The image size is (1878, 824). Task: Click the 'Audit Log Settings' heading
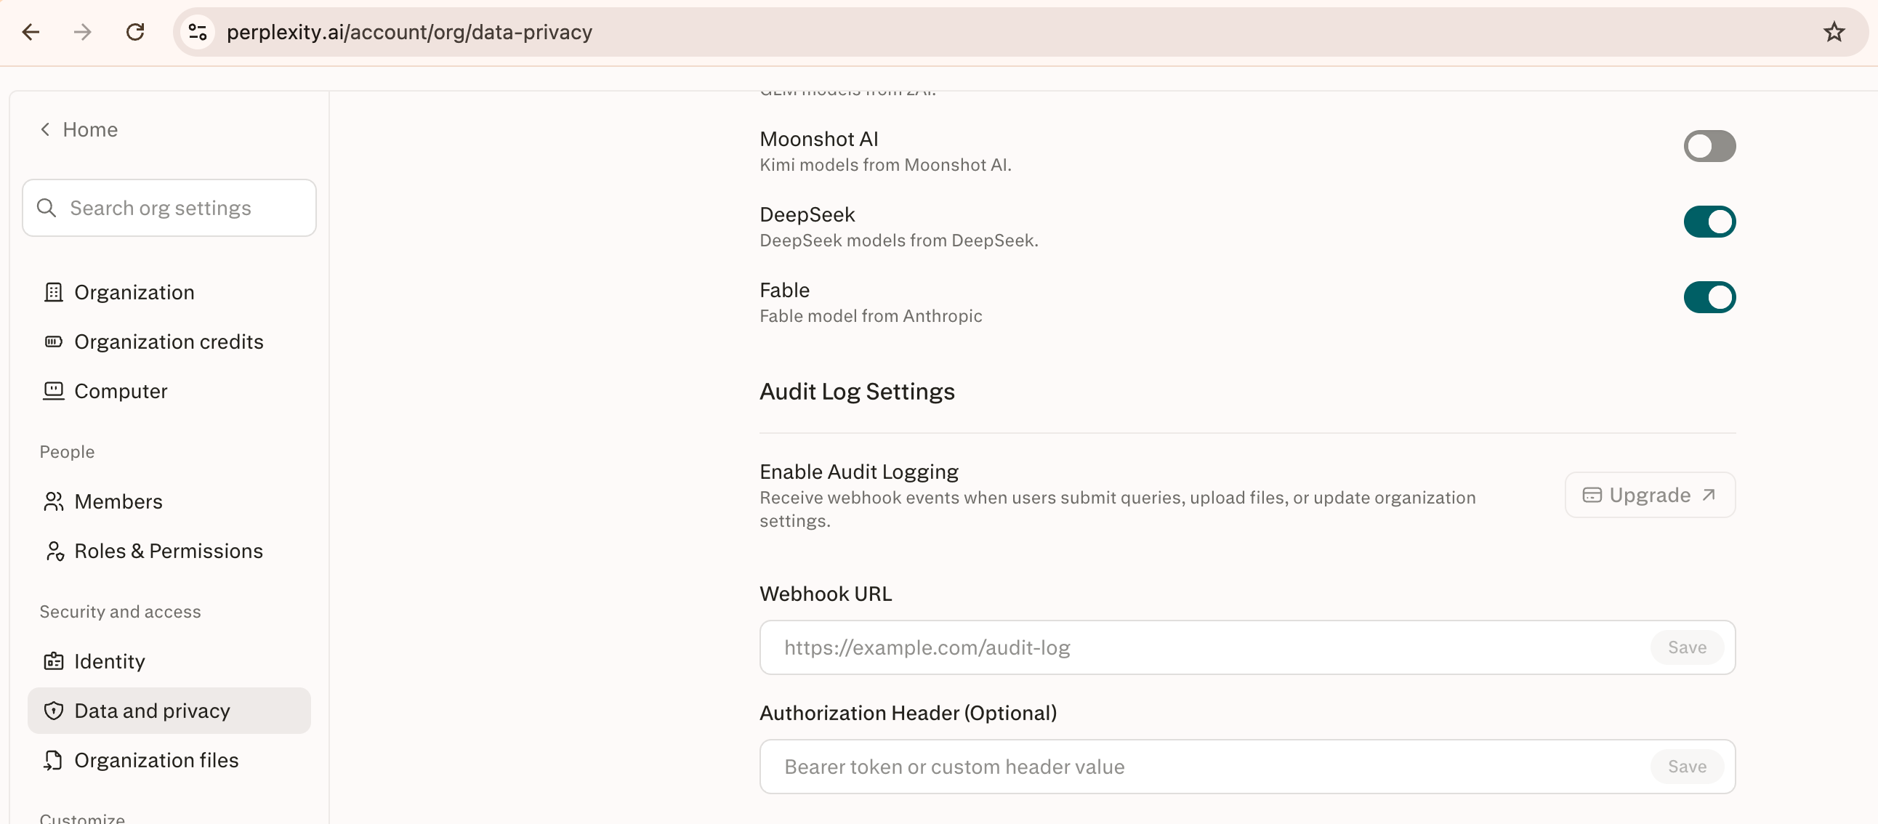(x=857, y=392)
